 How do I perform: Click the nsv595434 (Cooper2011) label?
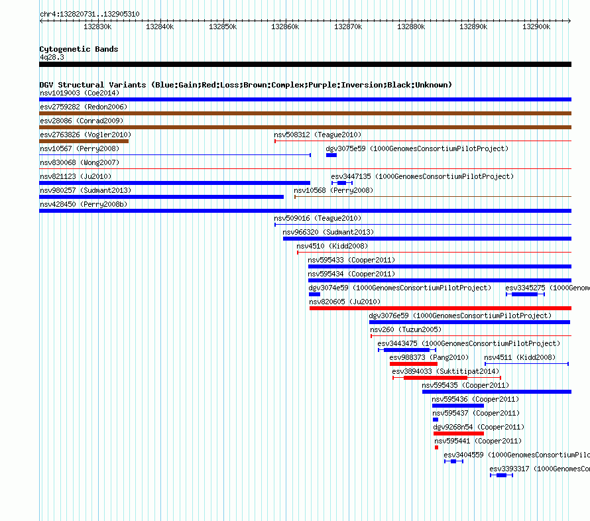(351, 274)
